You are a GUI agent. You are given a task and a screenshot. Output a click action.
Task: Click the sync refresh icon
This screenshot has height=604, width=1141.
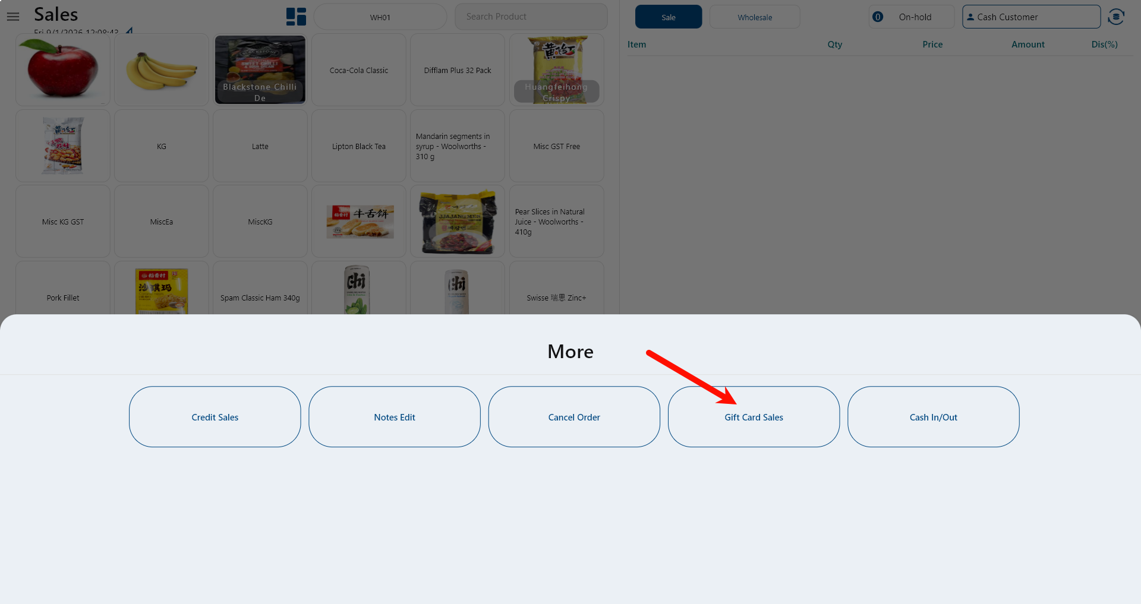1116,17
